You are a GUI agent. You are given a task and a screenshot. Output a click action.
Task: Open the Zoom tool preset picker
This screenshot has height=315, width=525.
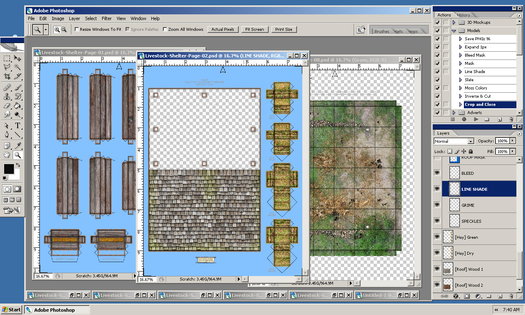coord(46,29)
